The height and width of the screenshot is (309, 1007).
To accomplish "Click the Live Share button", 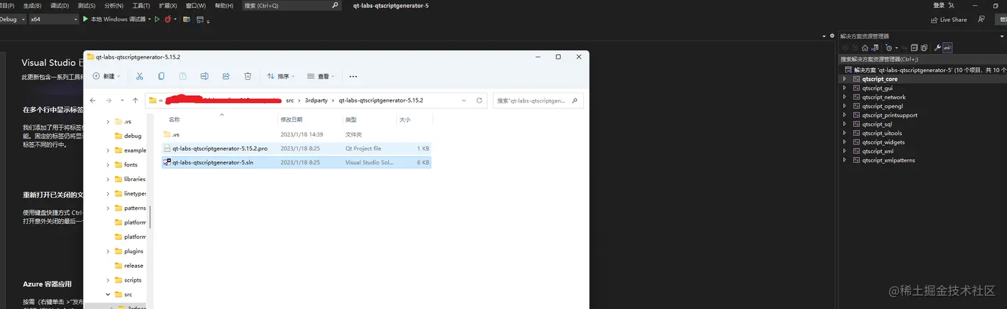I will coord(949,19).
